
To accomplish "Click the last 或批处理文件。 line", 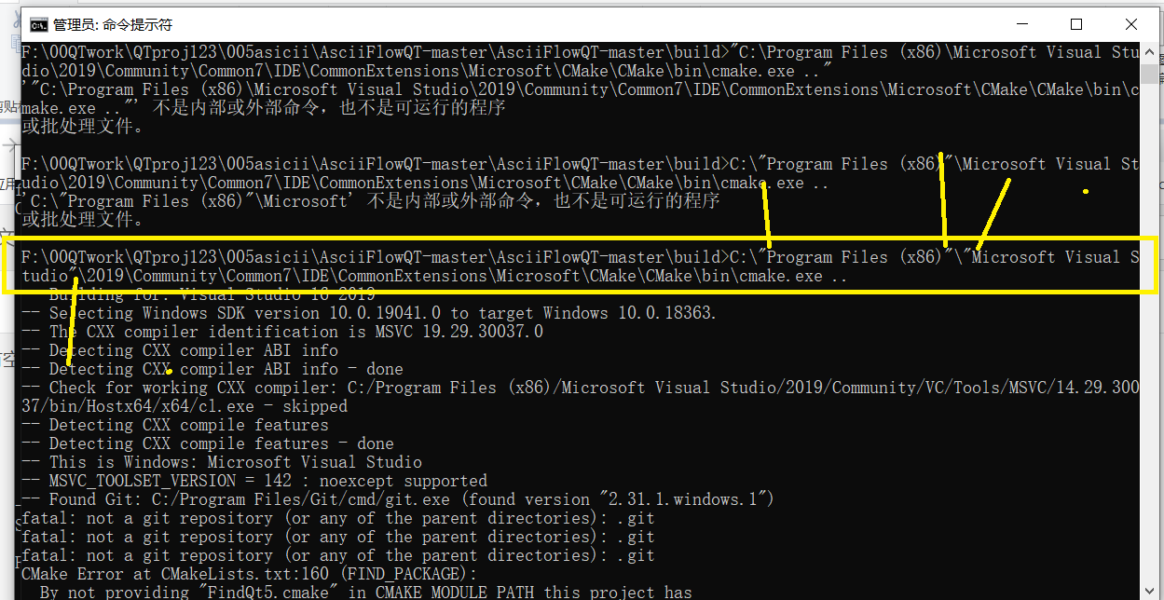I will [x=82, y=220].
